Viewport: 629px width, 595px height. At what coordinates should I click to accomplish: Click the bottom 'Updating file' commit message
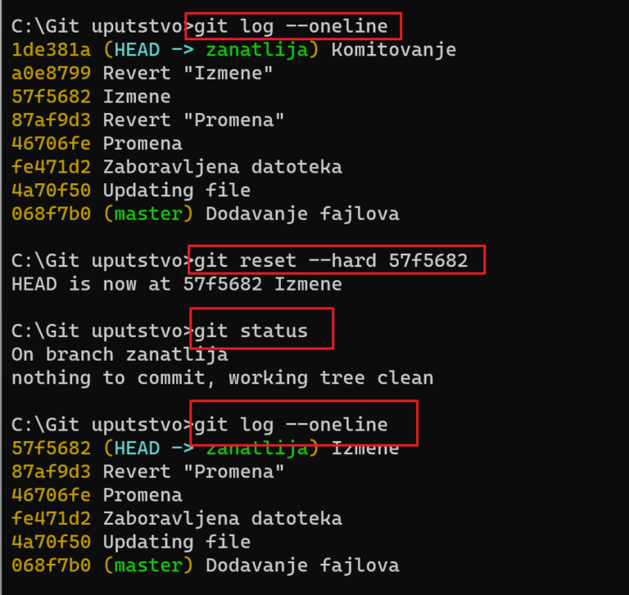(177, 542)
